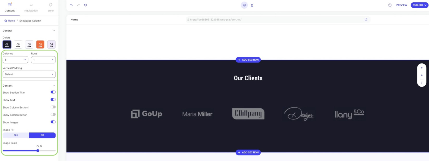Set Image Fit to FILL
The image size is (429, 161).
pos(16,135)
